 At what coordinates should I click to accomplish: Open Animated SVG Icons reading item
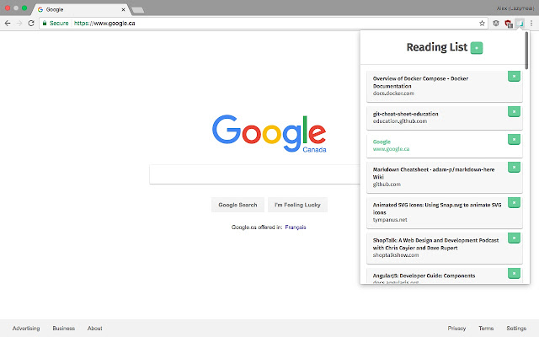(445, 212)
